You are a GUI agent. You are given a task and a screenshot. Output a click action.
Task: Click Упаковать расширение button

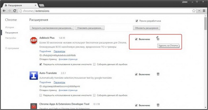90,28
